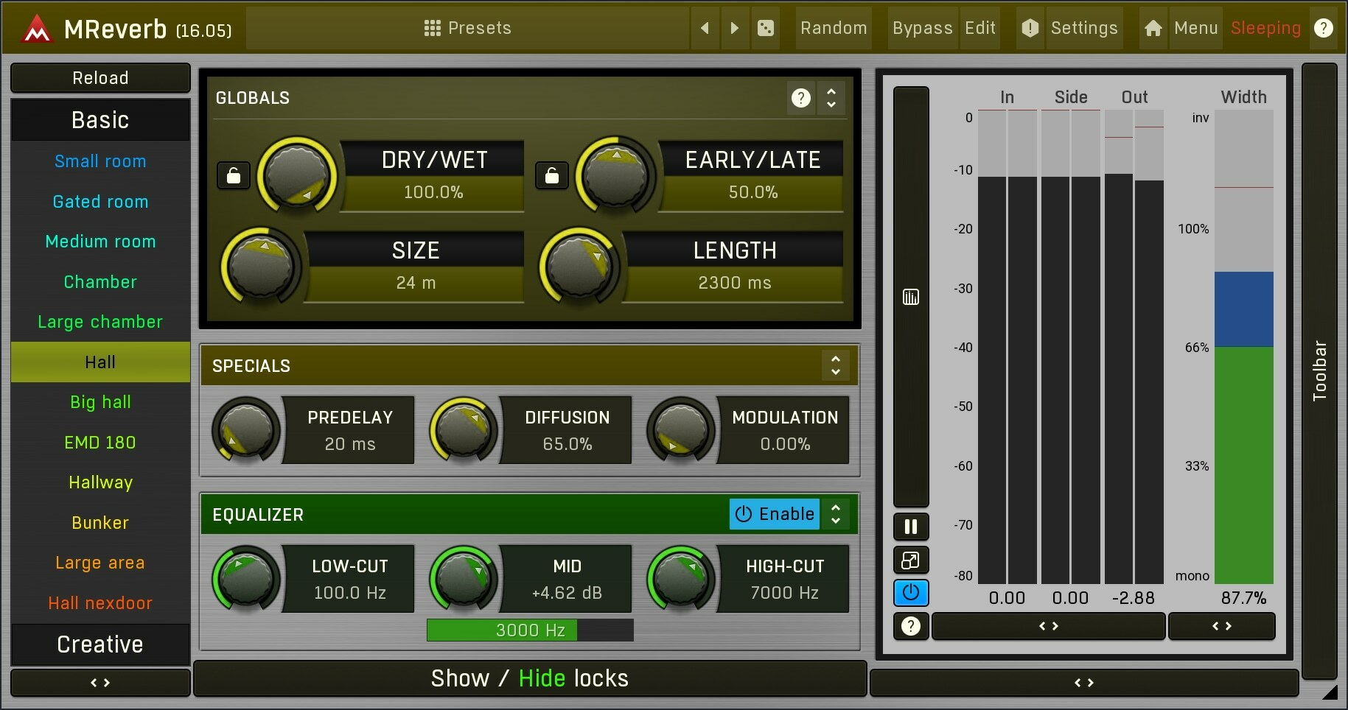Image resolution: width=1348 pixels, height=710 pixels.
Task: Click the warning icon next to Settings
Action: pos(1030,28)
